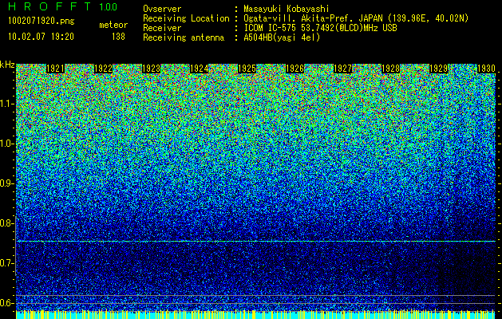Click the 1923 time marker
Screen dimensions: 502x319
coord(151,69)
